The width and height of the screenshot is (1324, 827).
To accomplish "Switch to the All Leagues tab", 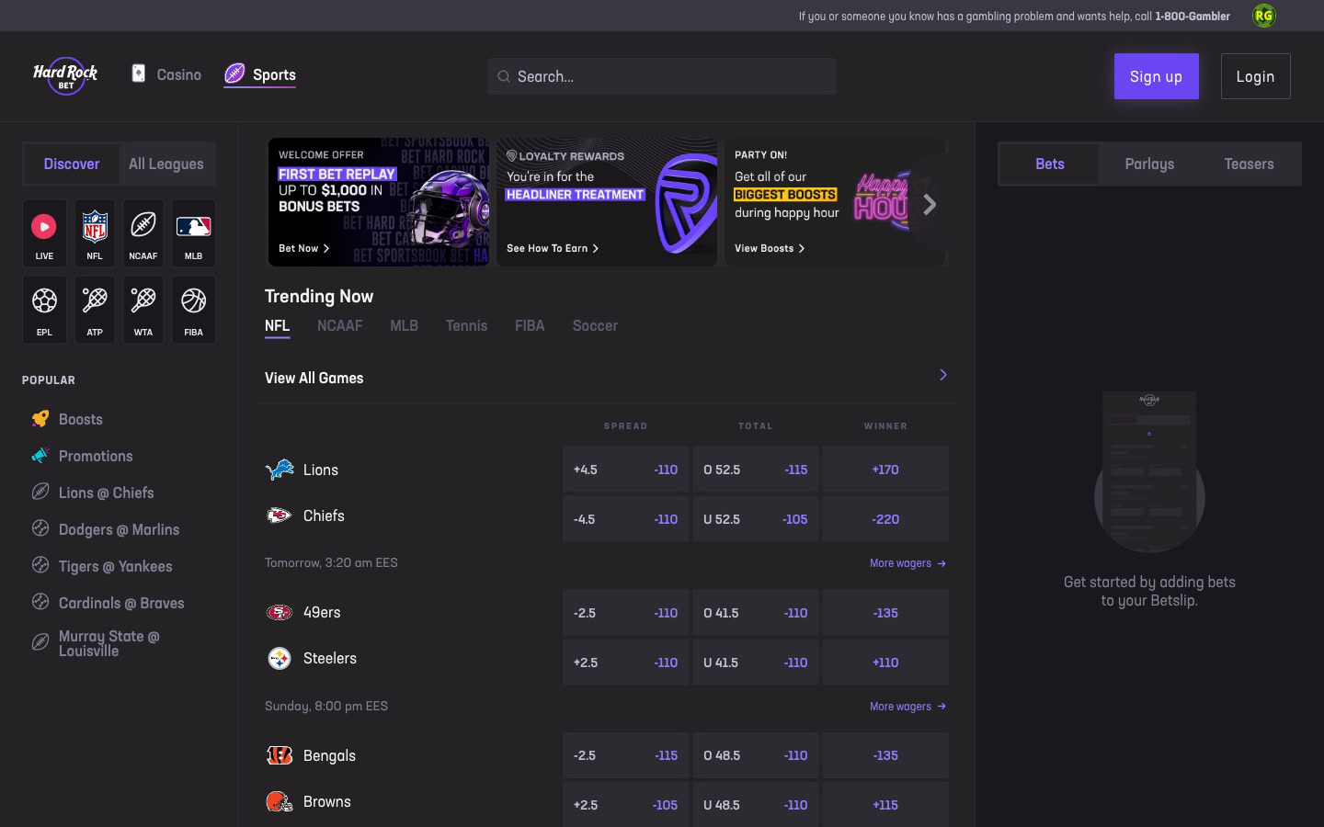I will click(x=166, y=164).
